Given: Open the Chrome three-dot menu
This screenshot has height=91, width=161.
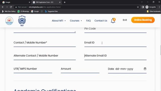Looking at the screenshot, I should (159, 7).
